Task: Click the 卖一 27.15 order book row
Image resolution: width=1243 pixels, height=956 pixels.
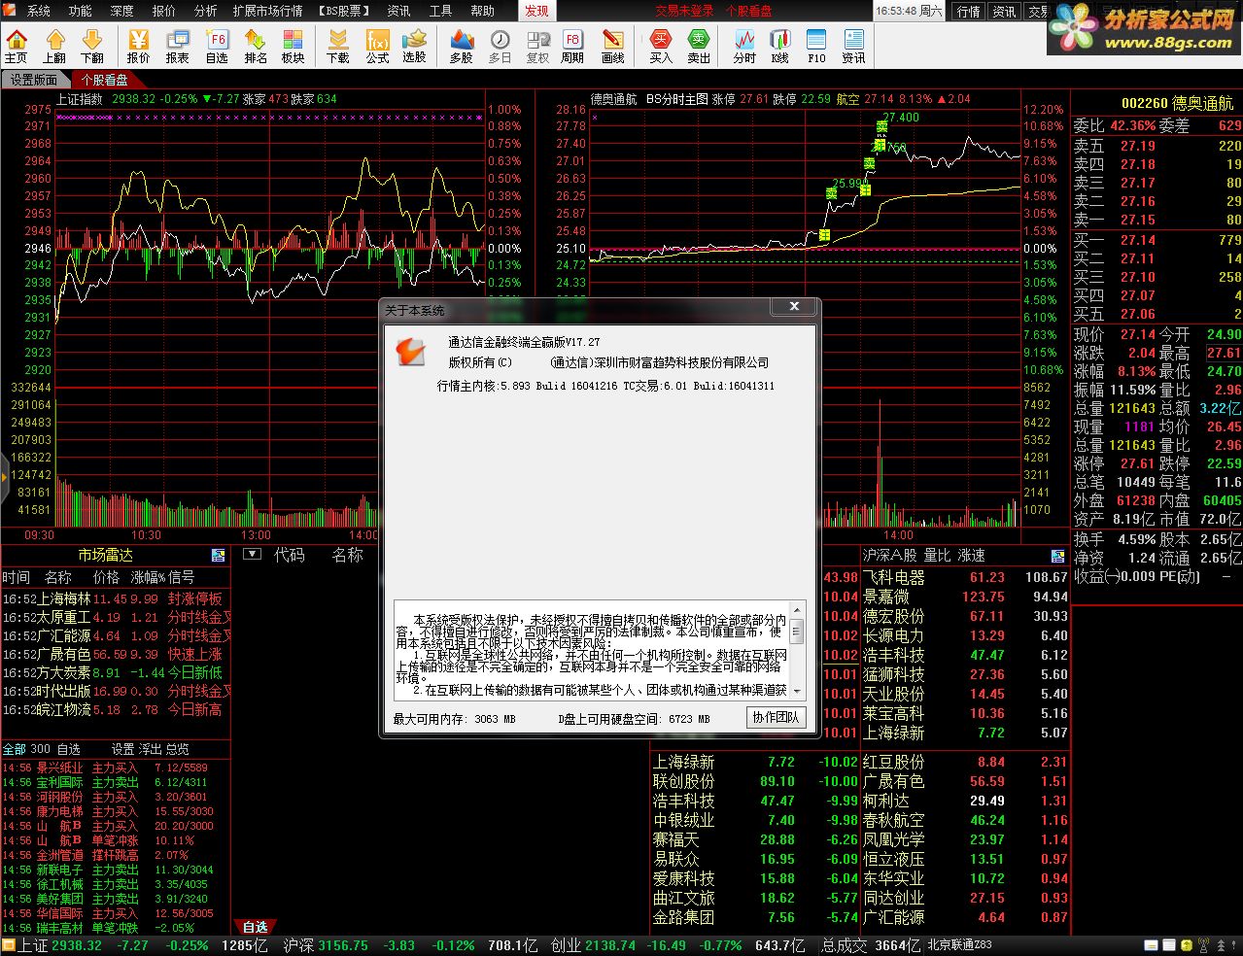Action: point(1157,220)
